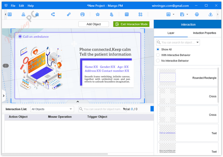Click the hyperlink chain icon
The height and width of the screenshot is (157, 223).
click(69, 14)
